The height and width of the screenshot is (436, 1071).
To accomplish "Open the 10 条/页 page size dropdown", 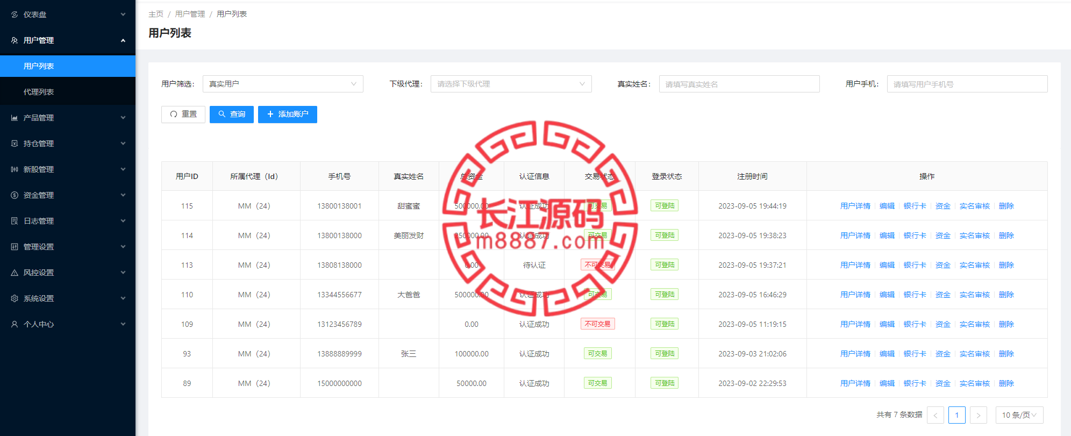I will (x=1019, y=415).
